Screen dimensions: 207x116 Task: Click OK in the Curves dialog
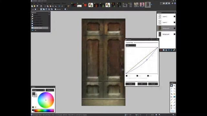click(142, 84)
